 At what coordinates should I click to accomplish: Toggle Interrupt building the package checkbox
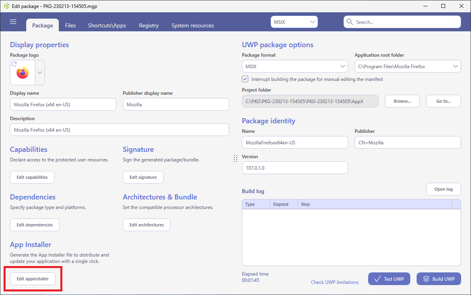pyautogui.click(x=245, y=79)
